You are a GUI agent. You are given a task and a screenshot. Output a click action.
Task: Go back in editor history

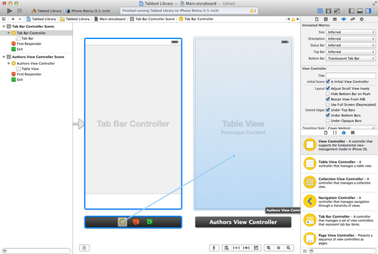[13, 19]
